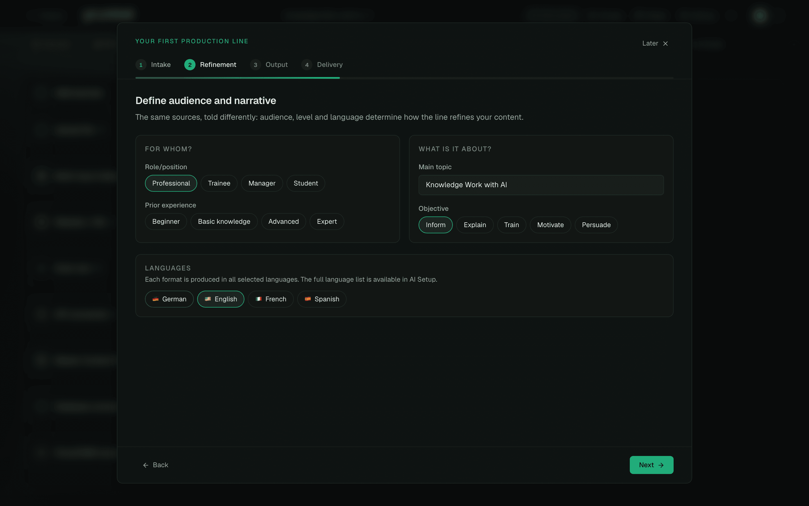Choose the Explain objective chip
The width and height of the screenshot is (809, 506).
click(x=475, y=225)
